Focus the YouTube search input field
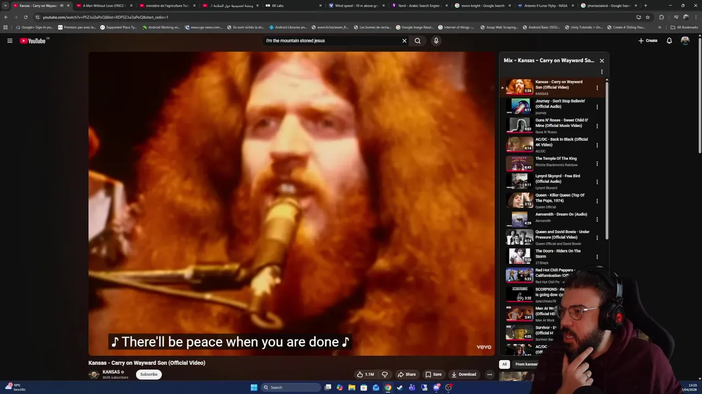The height and width of the screenshot is (394, 702). 332,40
